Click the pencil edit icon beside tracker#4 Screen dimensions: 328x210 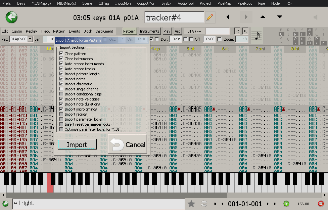[210, 17]
